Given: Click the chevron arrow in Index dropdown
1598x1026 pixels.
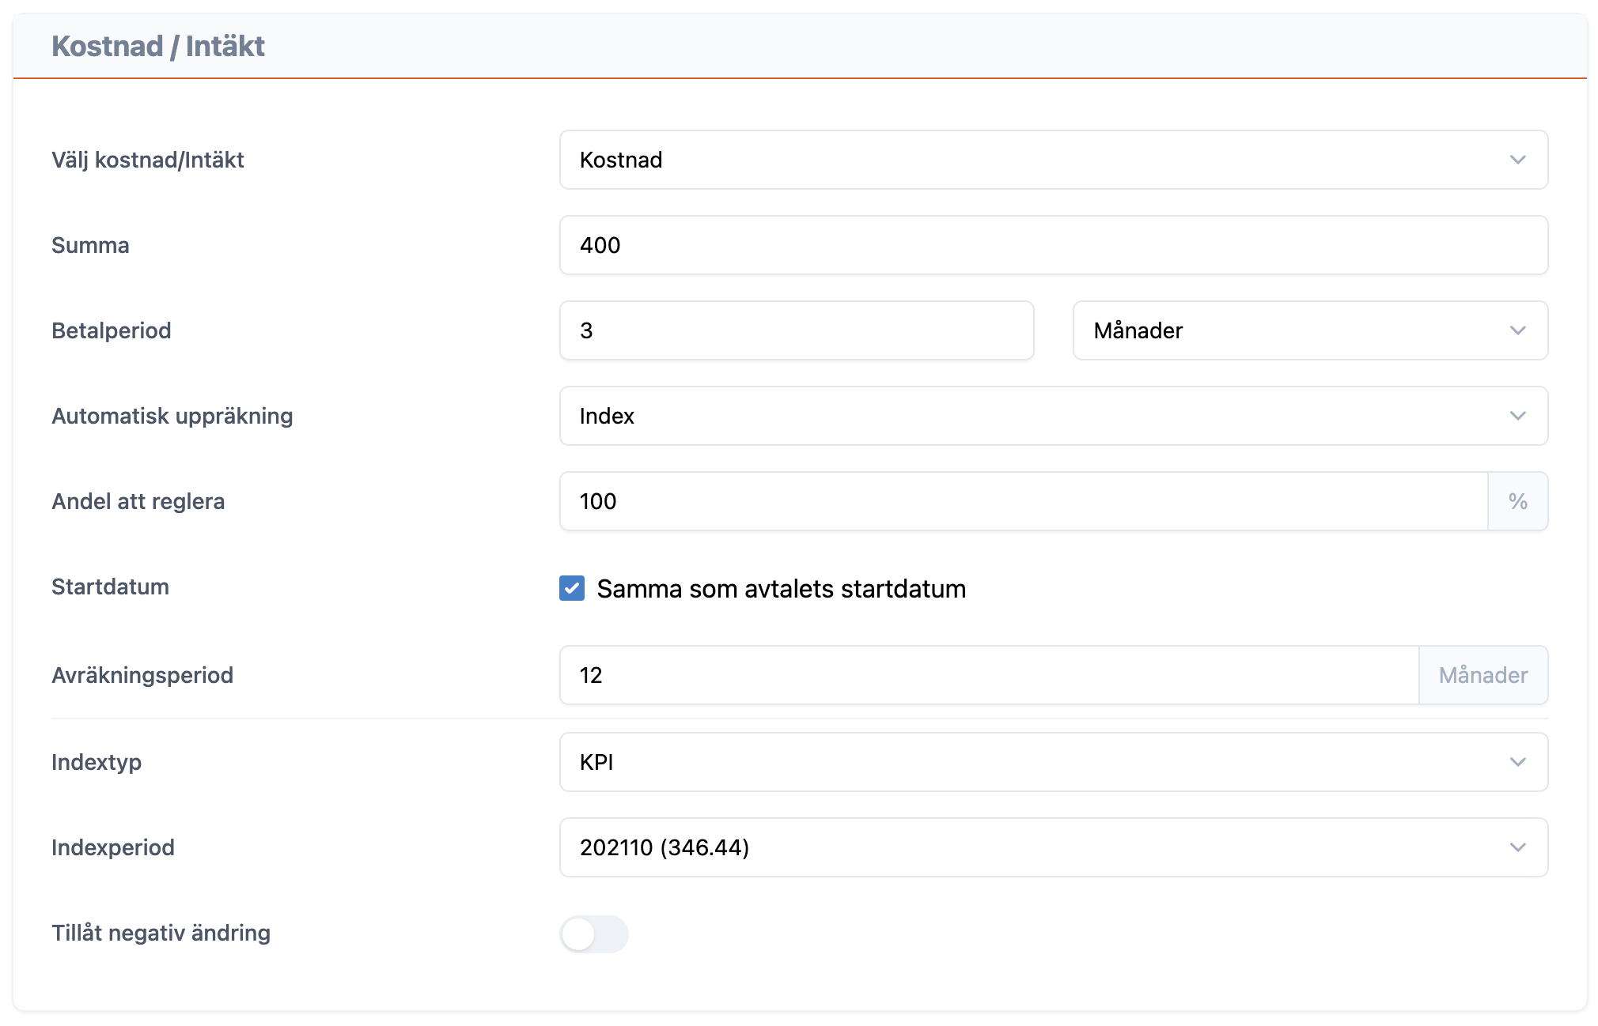Looking at the screenshot, I should [1517, 416].
